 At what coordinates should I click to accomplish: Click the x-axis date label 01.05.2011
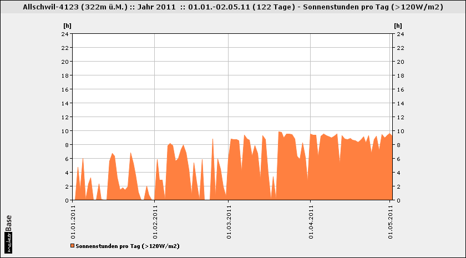(390, 222)
